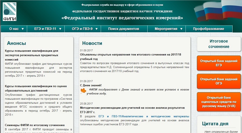Open the С Днем знаний! news headline

point(91,85)
